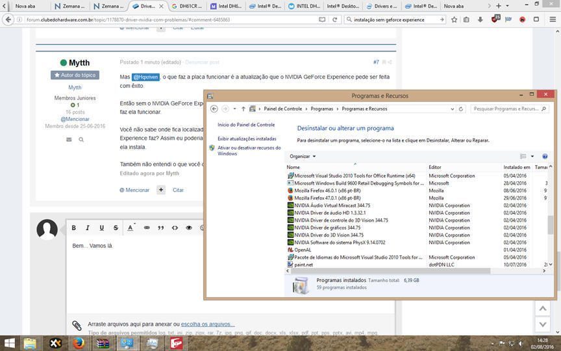The image size is (561, 351).
Task: Open the Firefox downloads arrow
Action: (480, 19)
